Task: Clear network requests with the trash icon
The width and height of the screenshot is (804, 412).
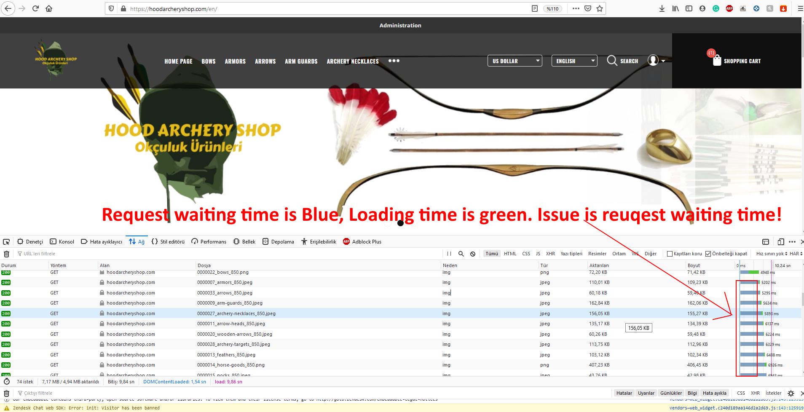Action: click(x=7, y=254)
